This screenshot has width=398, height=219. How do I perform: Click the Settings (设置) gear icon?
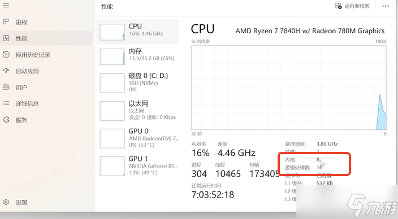[6, 202]
